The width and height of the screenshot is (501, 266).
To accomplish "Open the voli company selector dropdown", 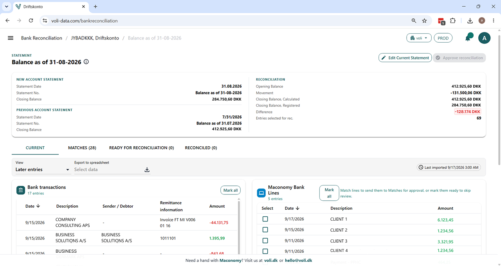I will pos(419,38).
